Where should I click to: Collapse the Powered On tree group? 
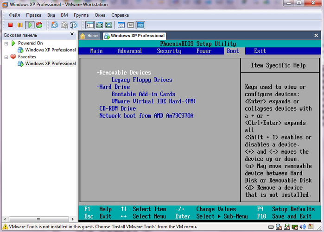pyautogui.click(x=6, y=44)
